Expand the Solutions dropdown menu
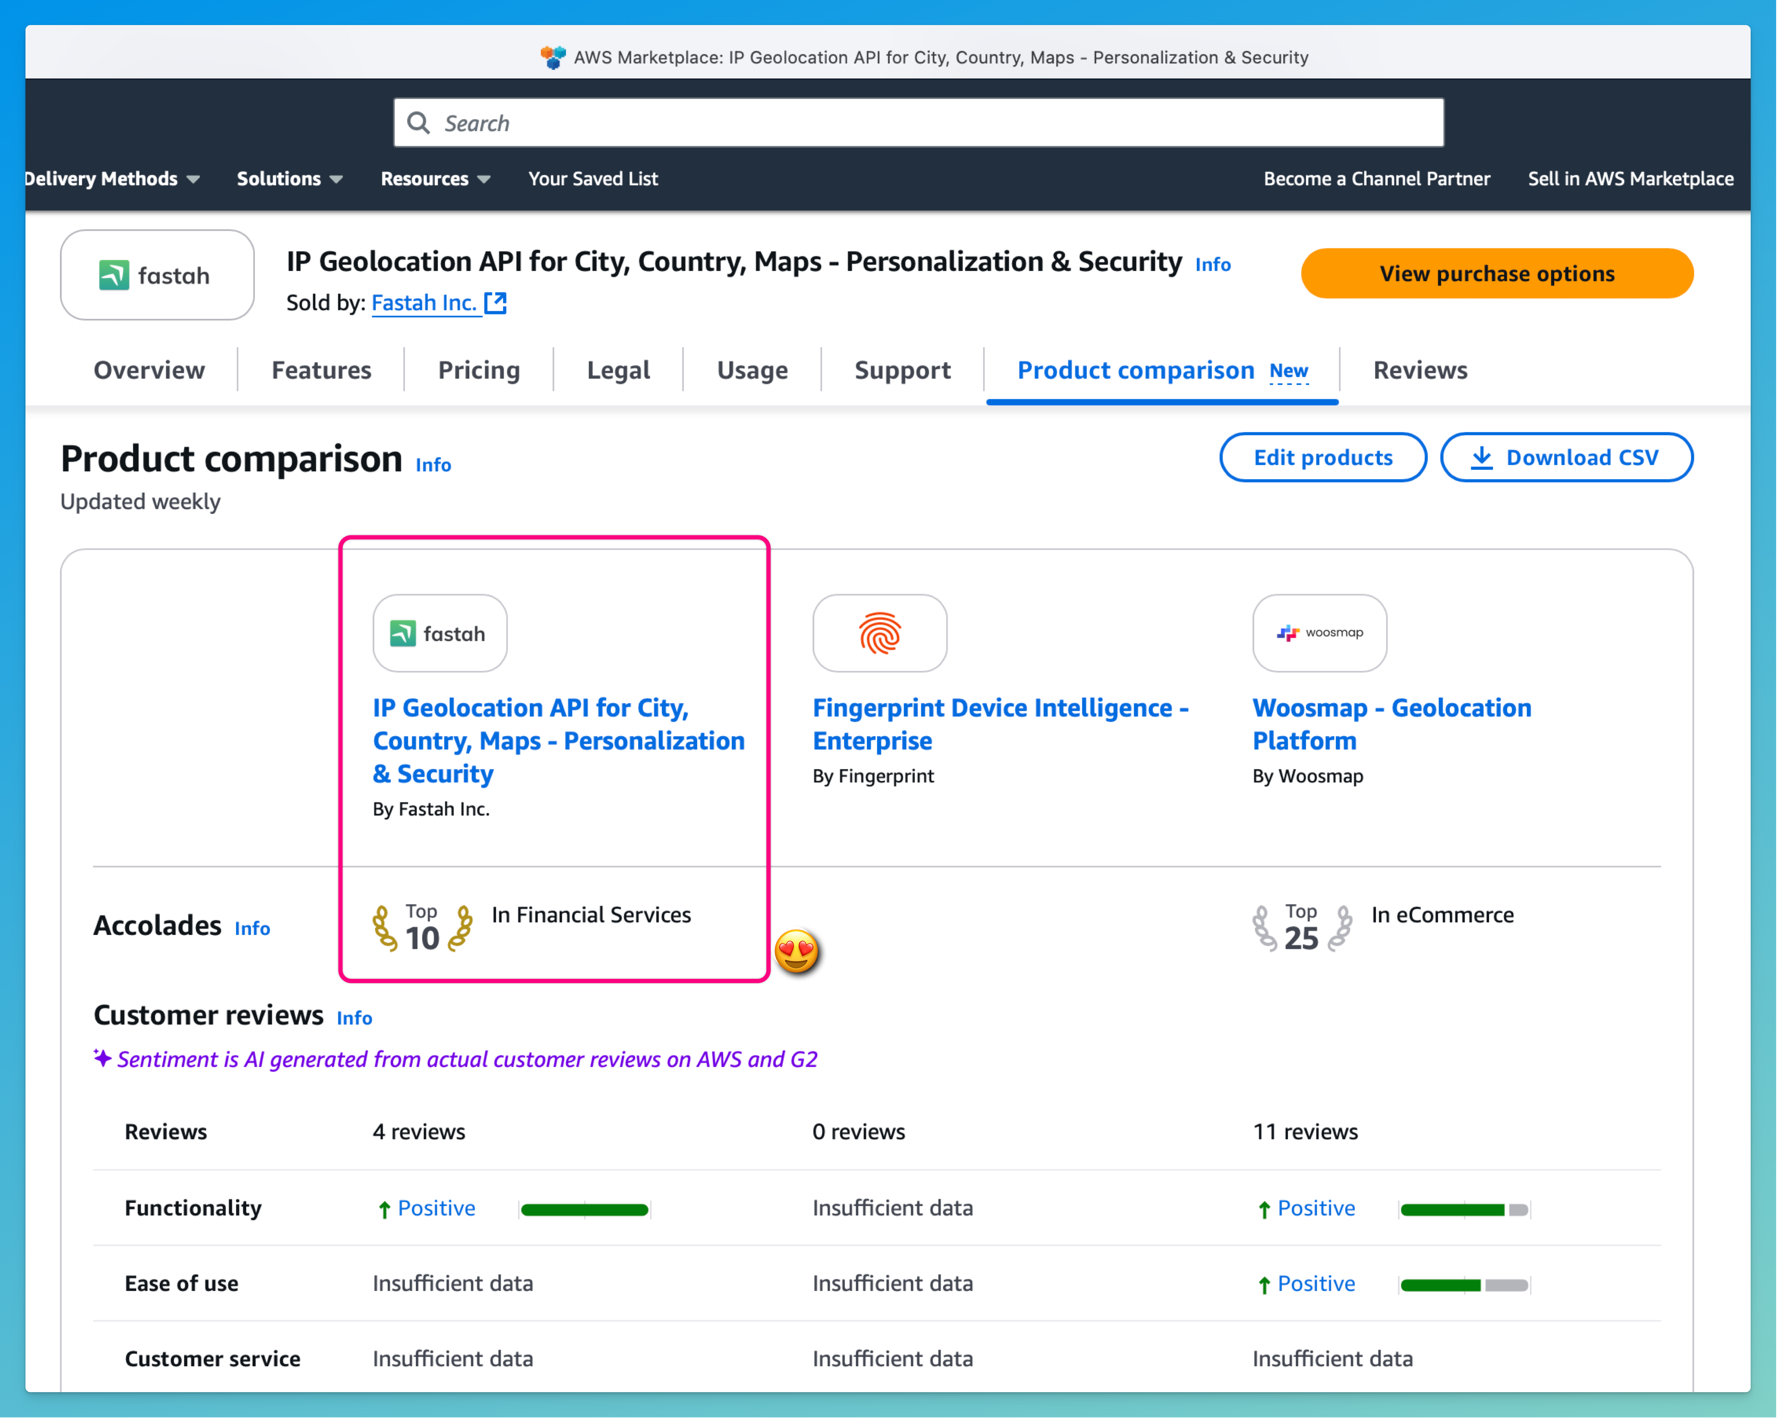This screenshot has width=1777, height=1418. click(x=289, y=179)
